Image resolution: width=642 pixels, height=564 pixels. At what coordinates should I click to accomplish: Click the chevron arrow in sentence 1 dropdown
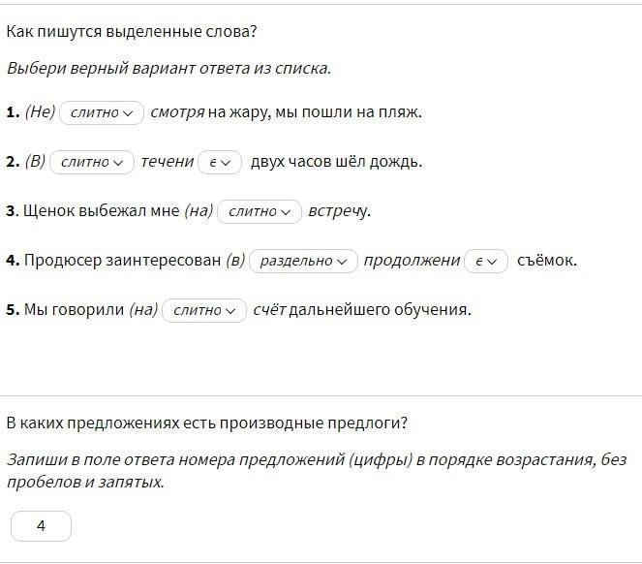128,113
